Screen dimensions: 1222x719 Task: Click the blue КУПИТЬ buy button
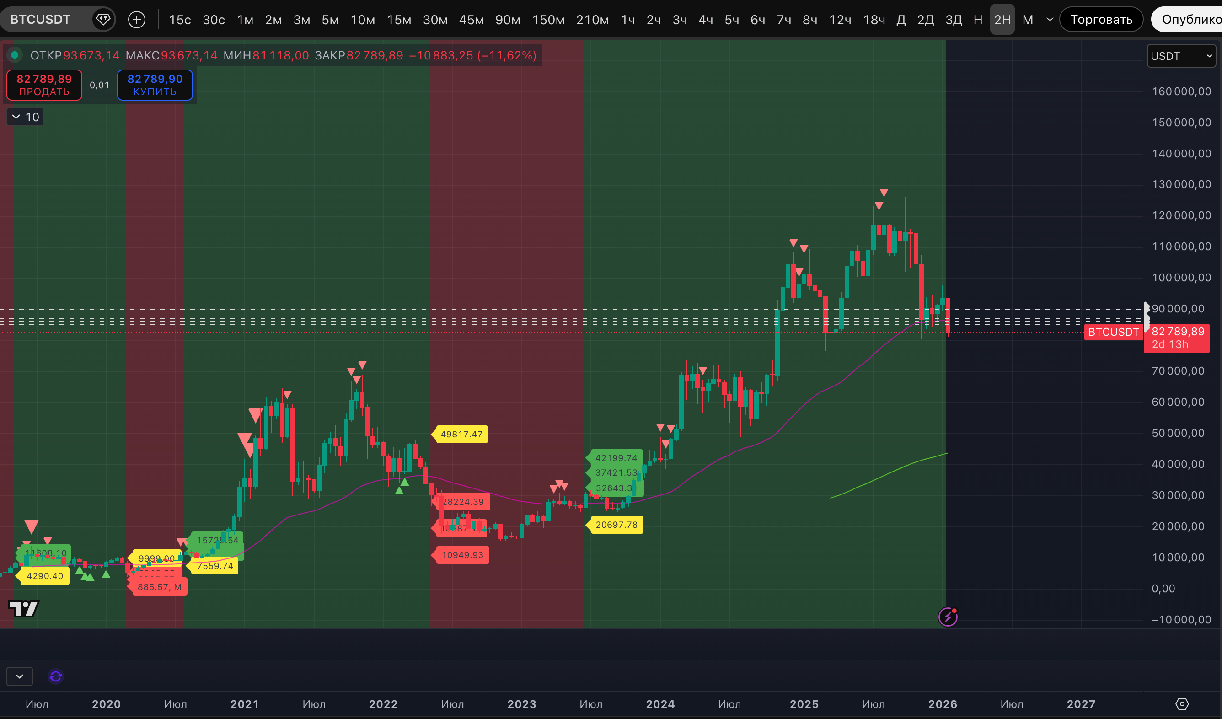point(155,85)
